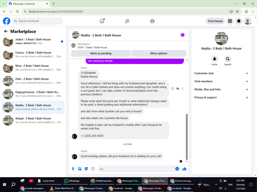Open Chrome three-dot menu
This screenshot has height=192, width=257.
tap(253, 11)
